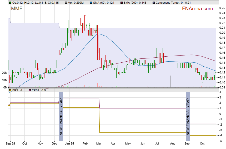Select the MME ticker symbol label
The width and height of the screenshot is (226, 149).
click(17, 9)
